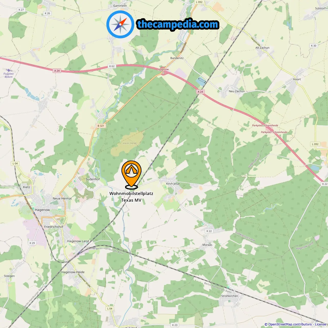Click the blue compass logo icon
This screenshot has height=328, width=328.
(x=120, y=24)
